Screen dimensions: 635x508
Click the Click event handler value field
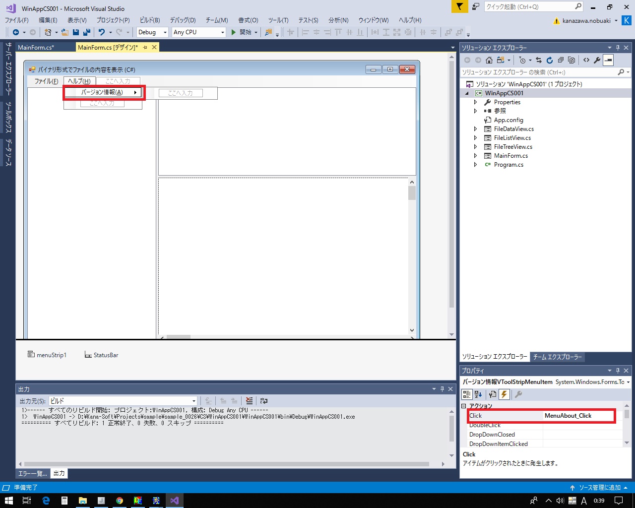point(578,416)
